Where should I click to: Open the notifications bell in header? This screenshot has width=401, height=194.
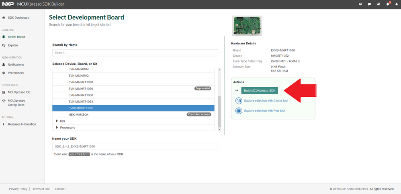388,4
